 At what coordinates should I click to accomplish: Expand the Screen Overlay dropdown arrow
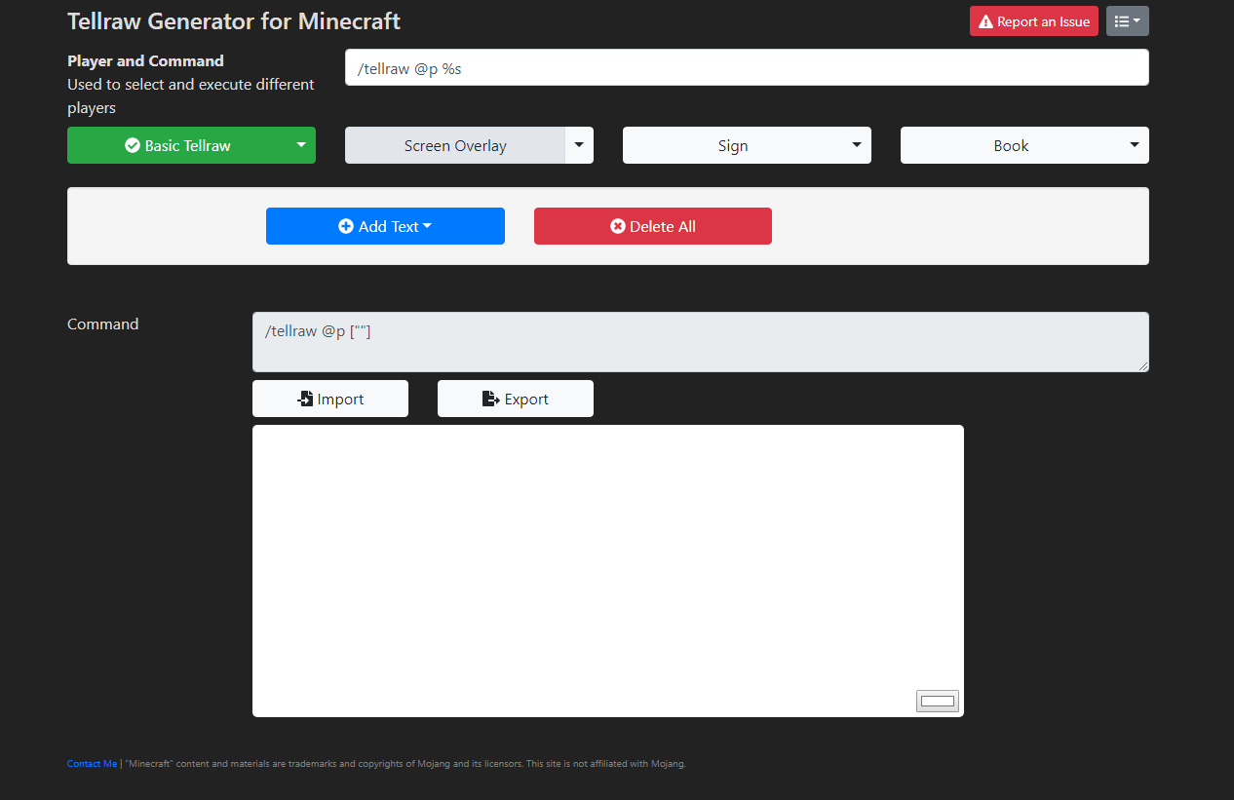click(579, 145)
